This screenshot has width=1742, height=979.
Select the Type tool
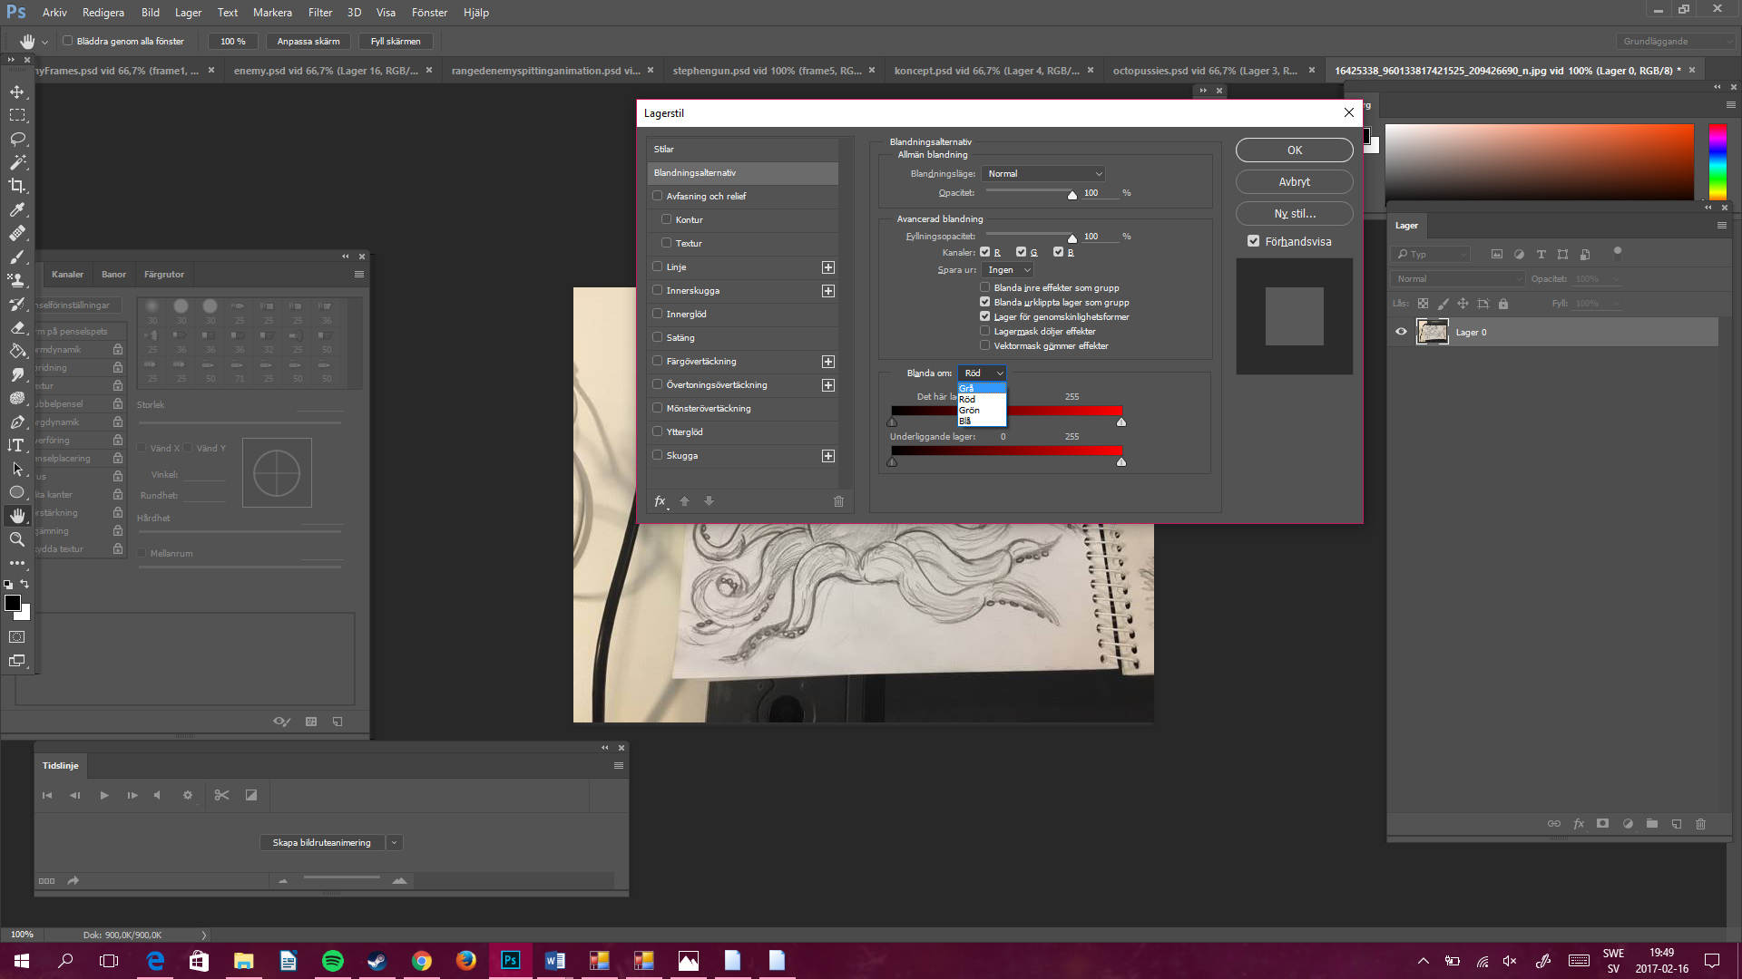click(x=17, y=445)
